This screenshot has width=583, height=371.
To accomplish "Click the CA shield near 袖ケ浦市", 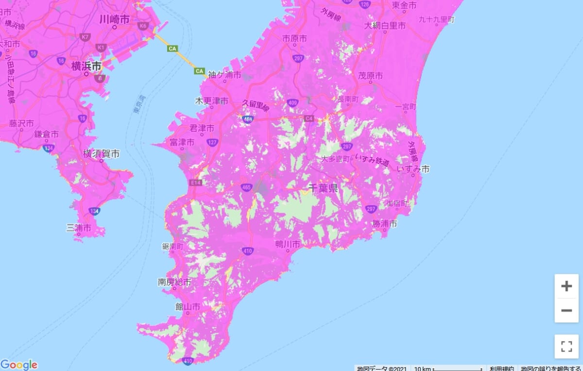I will pos(199,71).
